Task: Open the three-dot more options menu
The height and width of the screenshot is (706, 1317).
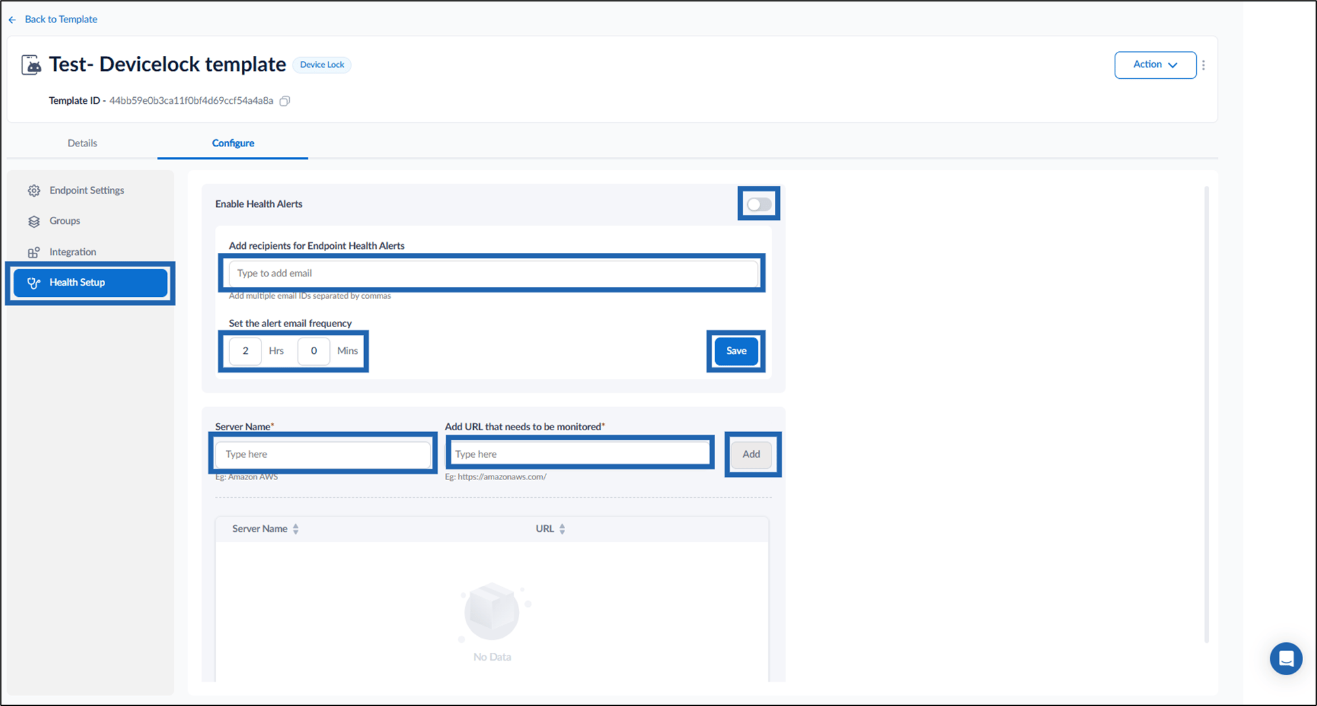Action: tap(1203, 65)
